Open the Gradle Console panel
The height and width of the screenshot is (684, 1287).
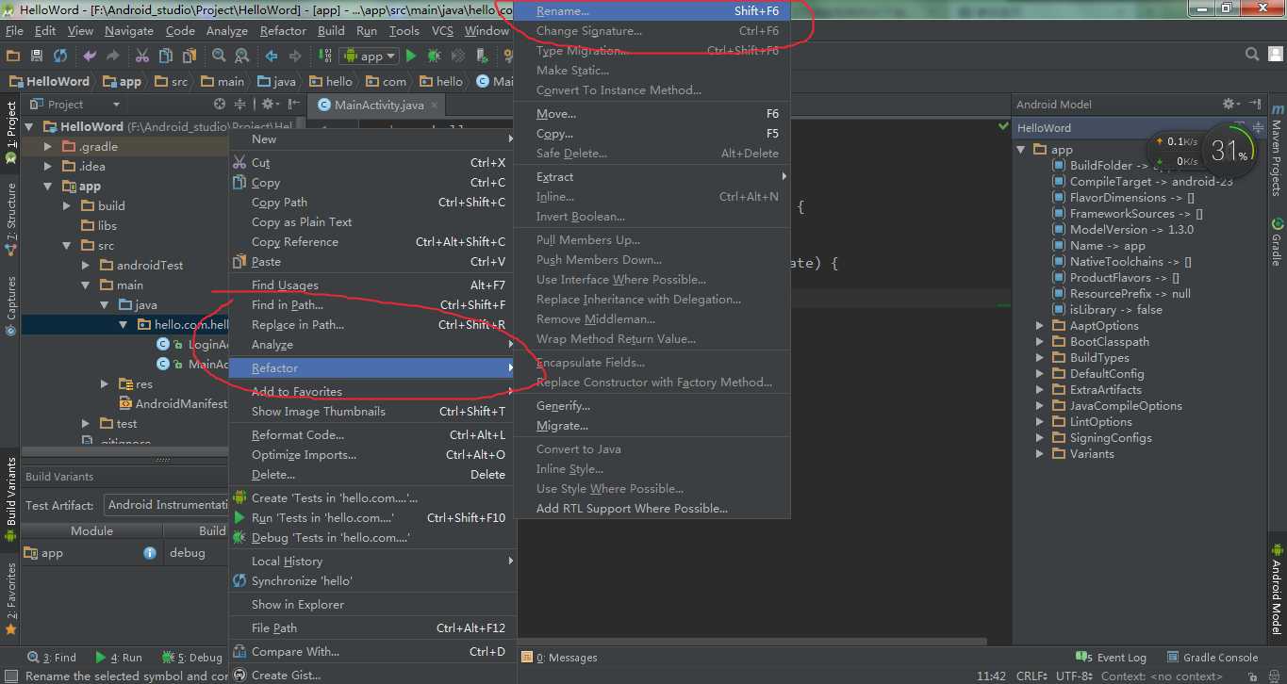(1212, 658)
